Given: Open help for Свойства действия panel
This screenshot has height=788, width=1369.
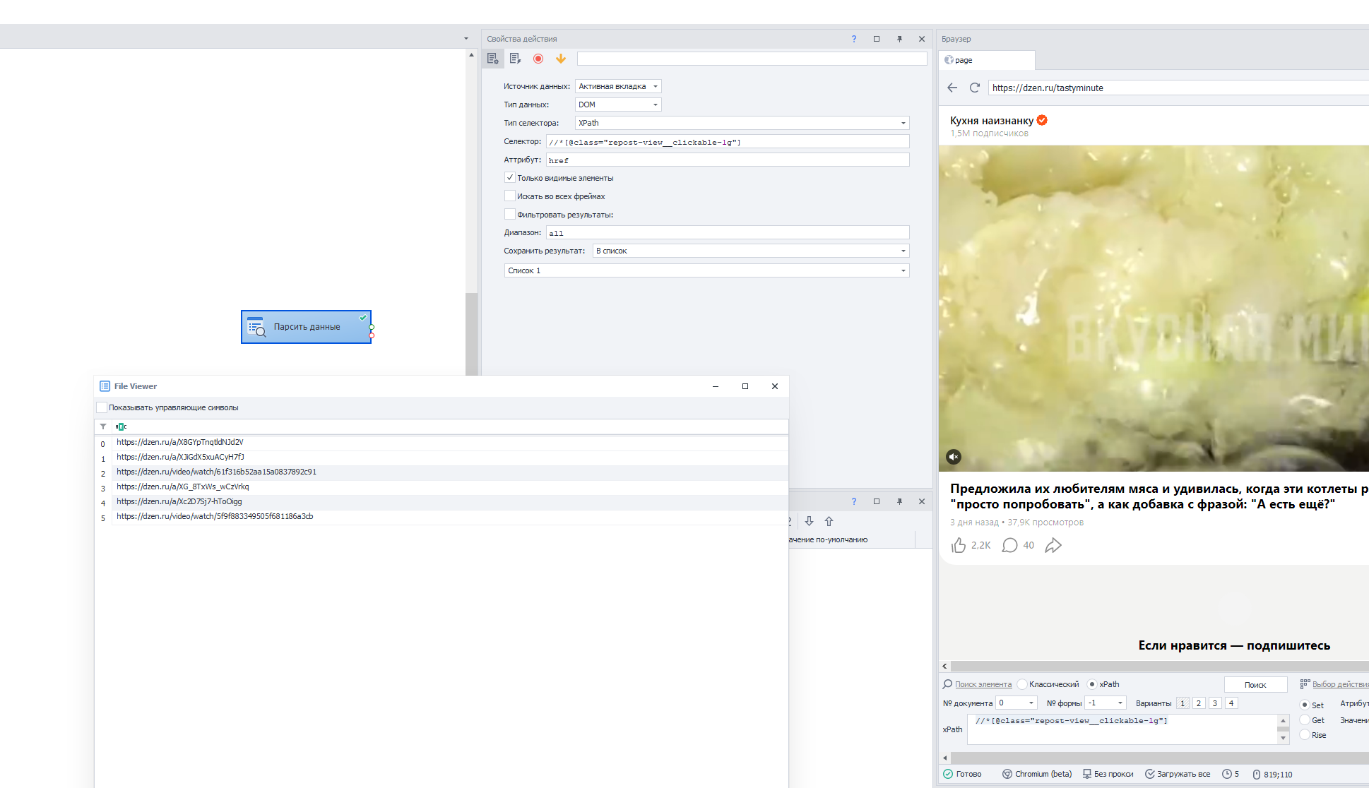Looking at the screenshot, I should coord(854,39).
